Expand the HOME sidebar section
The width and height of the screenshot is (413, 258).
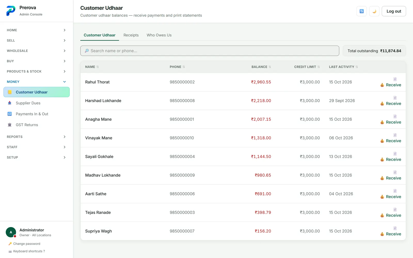tap(36, 30)
